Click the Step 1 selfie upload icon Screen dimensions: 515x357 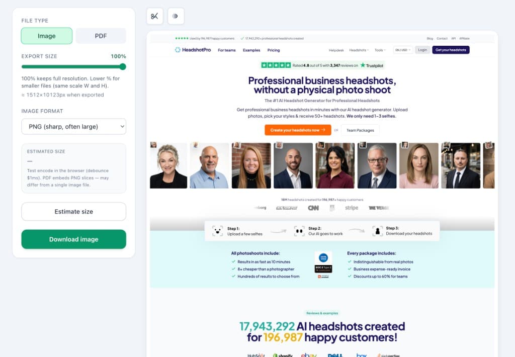(x=217, y=231)
